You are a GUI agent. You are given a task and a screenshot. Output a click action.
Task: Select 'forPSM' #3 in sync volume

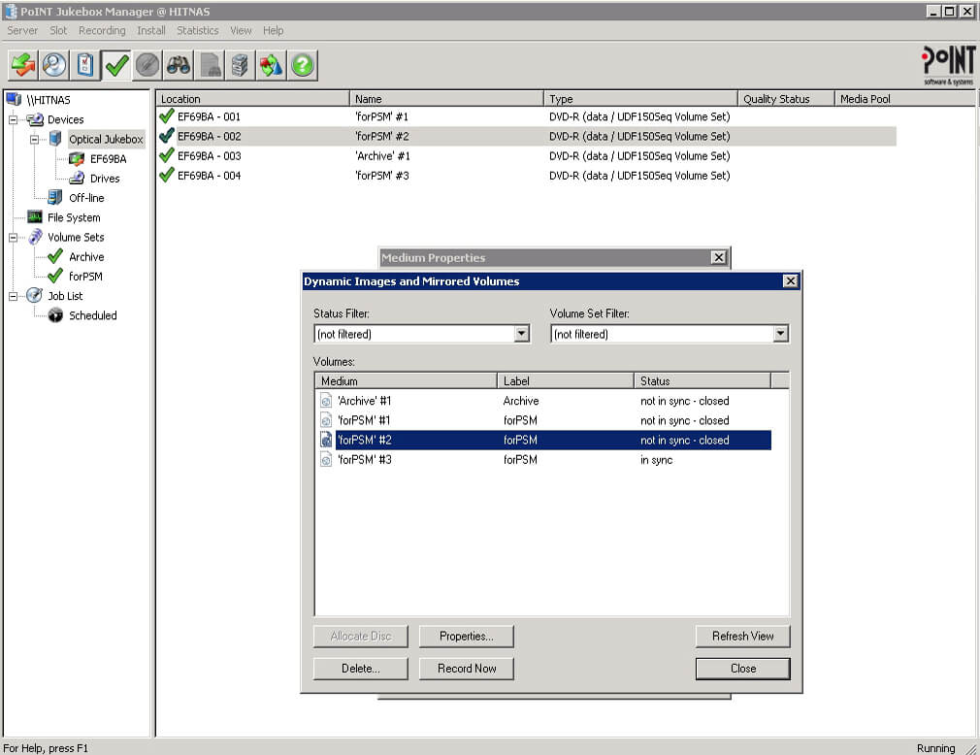(x=544, y=460)
